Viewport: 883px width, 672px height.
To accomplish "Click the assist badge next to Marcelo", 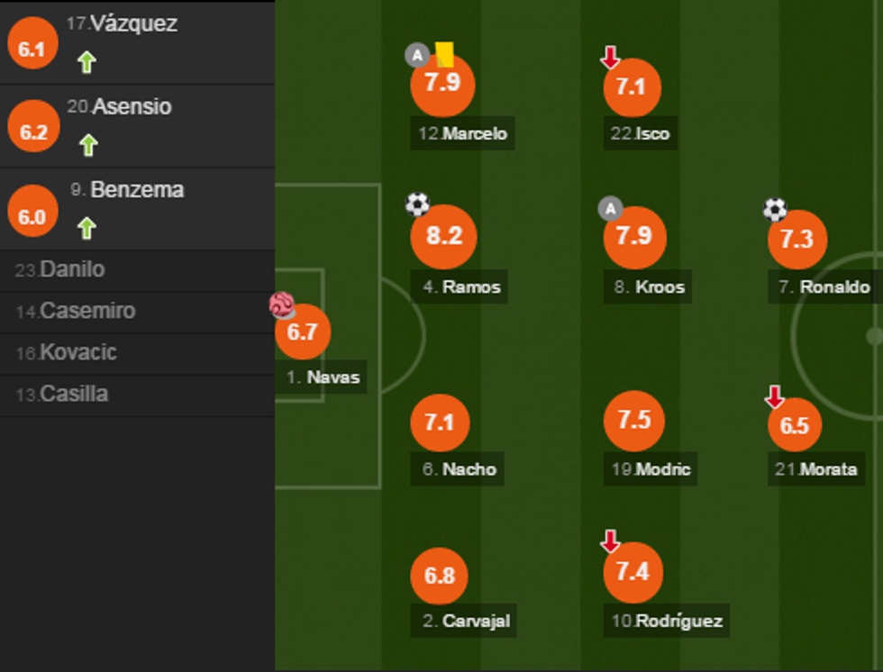I will [x=416, y=56].
